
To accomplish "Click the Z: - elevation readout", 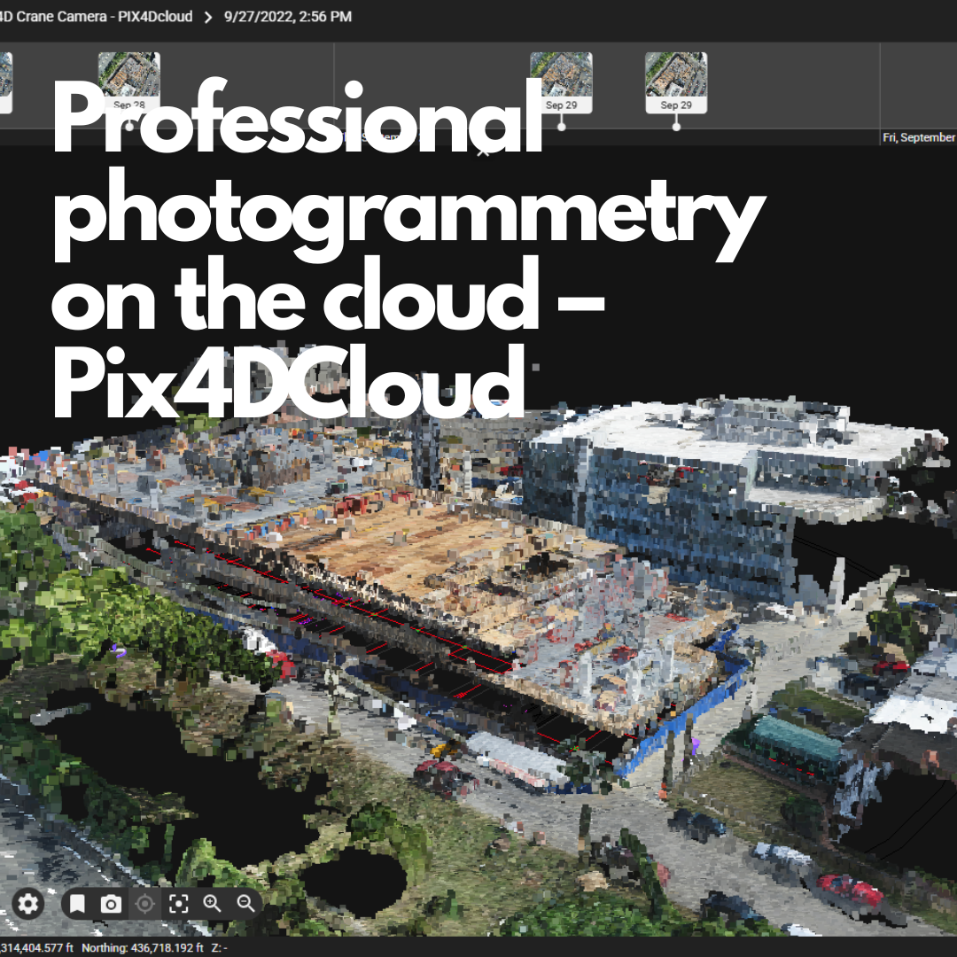I will pos(219,947).
